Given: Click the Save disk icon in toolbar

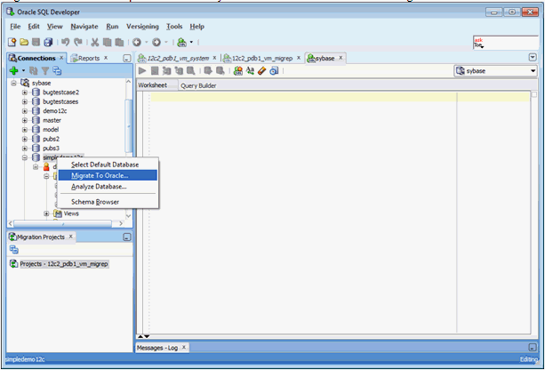Looking at the screenshot, I should (36, 42).
